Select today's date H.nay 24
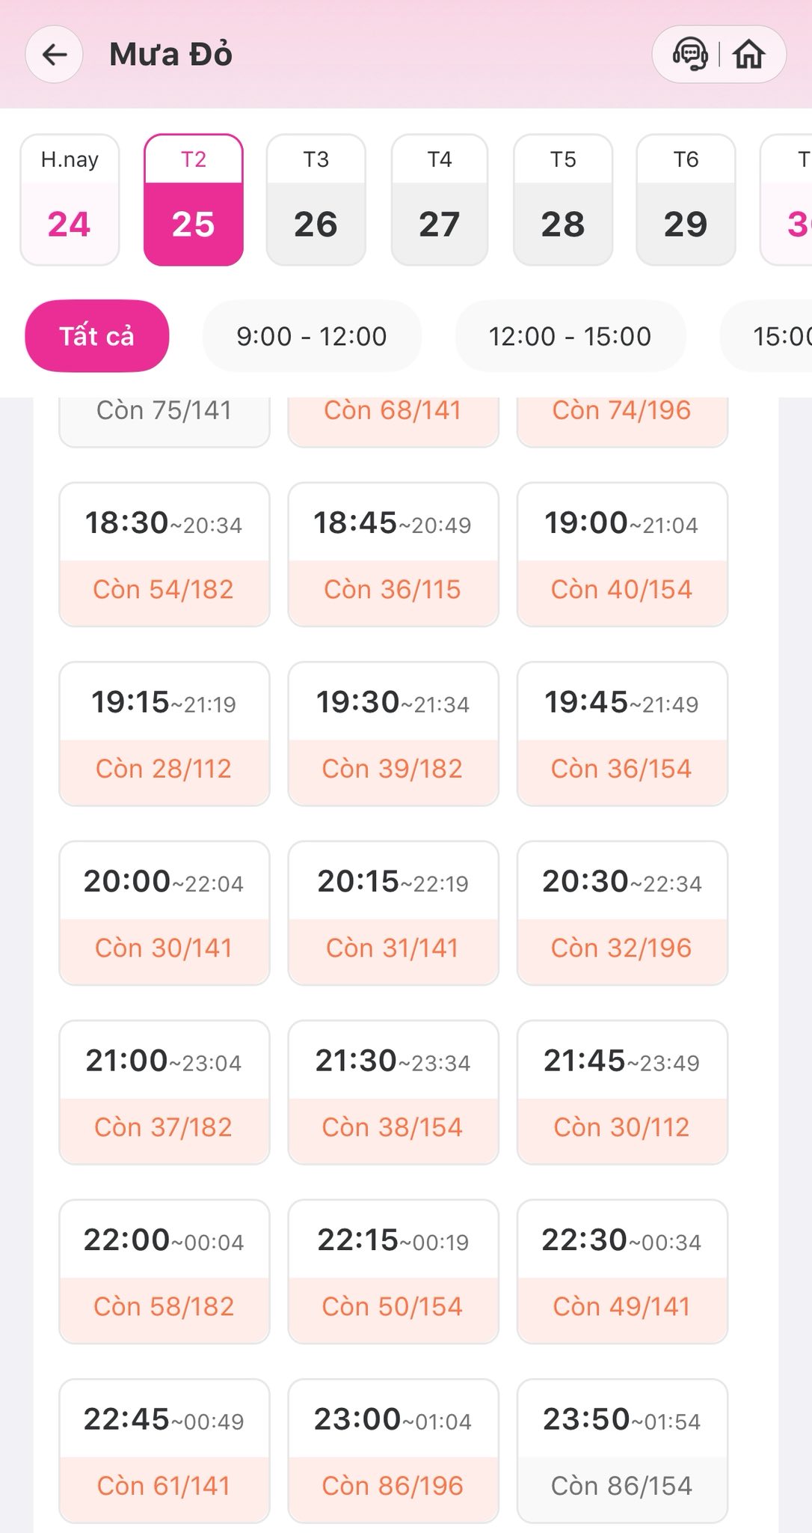This screenshot has width=812, height=1533. (70, 200)
